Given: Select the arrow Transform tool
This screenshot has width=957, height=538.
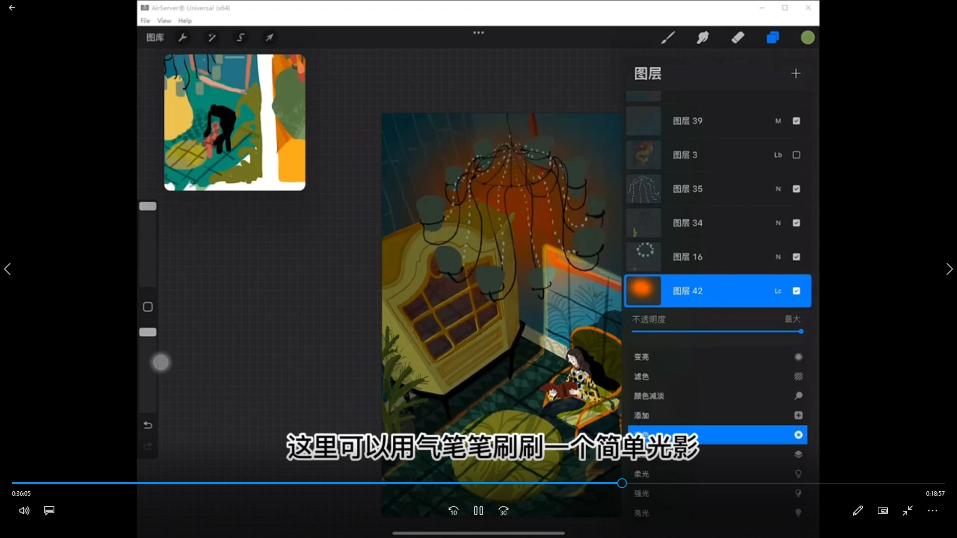Looking at the screenshot, I should [x=269, y=37].
